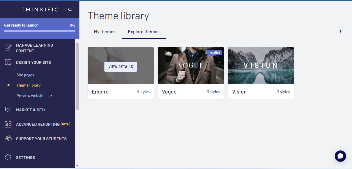Click the Support Your Students people icon
This screenshot has width=352, height=169.
pyautogui.click(x=8, y=139)
